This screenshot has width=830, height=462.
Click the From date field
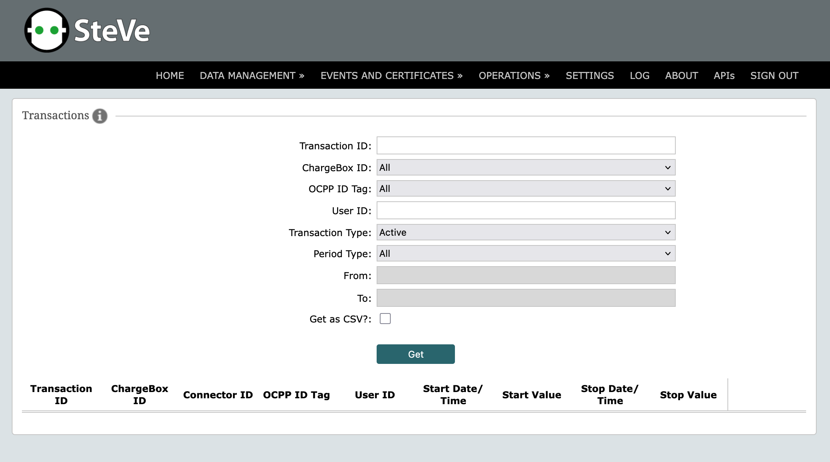point(526,275)
